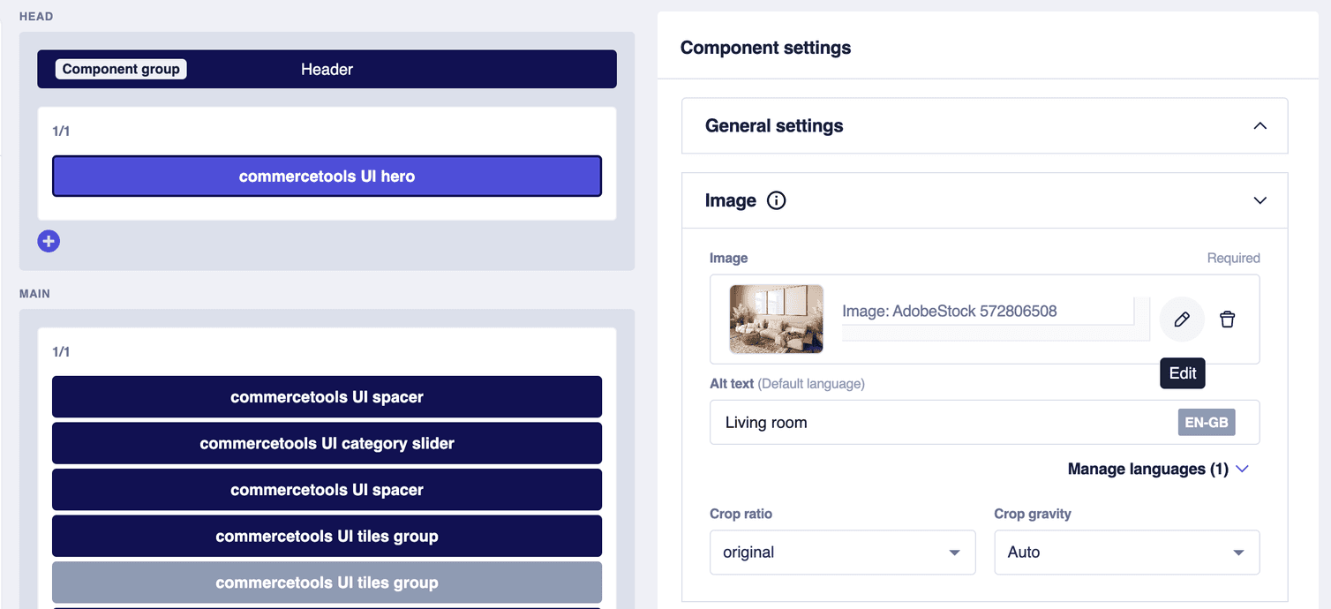The height and width of the screenshot is (609, 1331).
Task: Click the Component group label in Header
Action: (121, 69)
